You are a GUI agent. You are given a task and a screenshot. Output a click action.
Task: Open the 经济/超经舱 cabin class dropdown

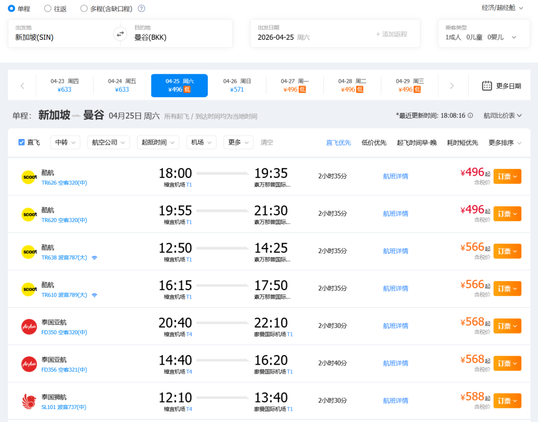coord(502,8)
